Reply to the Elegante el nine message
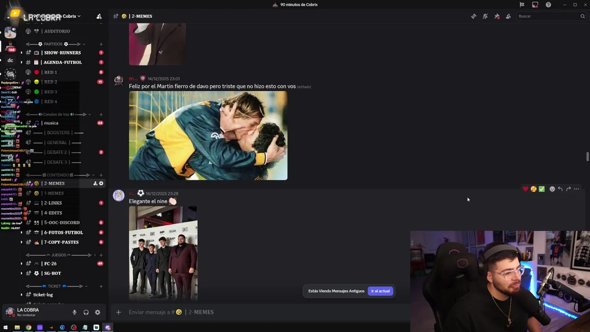Image resolution: width=590 pixels, height=332 pixels. [x=560, y=189]
